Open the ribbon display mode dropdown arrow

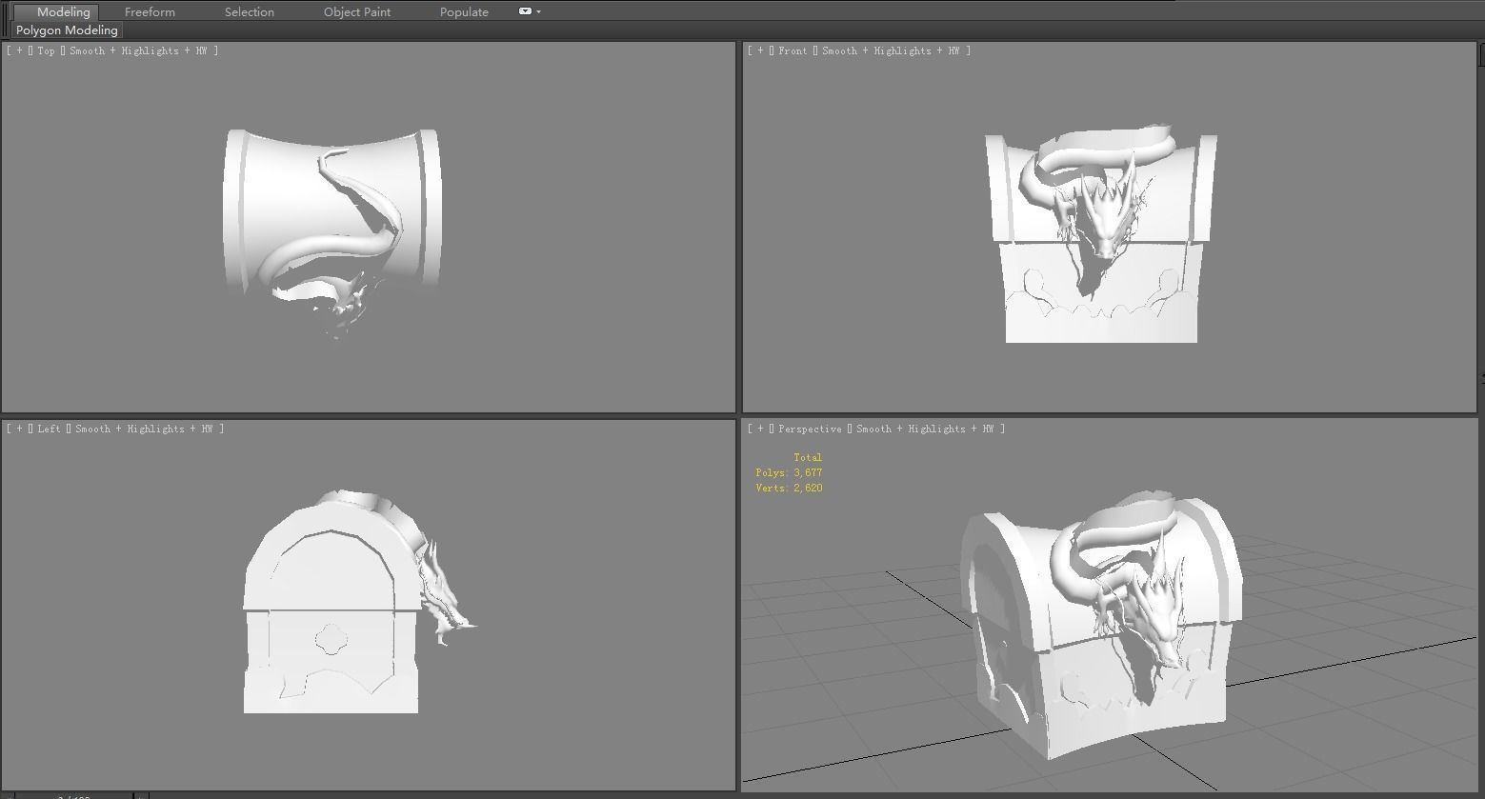(539, 11)
